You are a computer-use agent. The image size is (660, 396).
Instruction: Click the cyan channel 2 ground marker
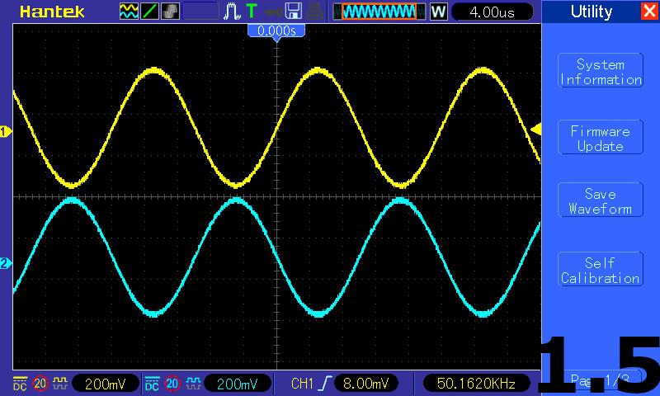(x=5, y=264)
